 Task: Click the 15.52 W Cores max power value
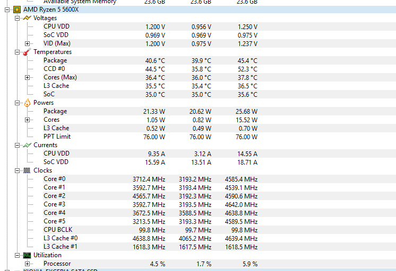point(246,120)
